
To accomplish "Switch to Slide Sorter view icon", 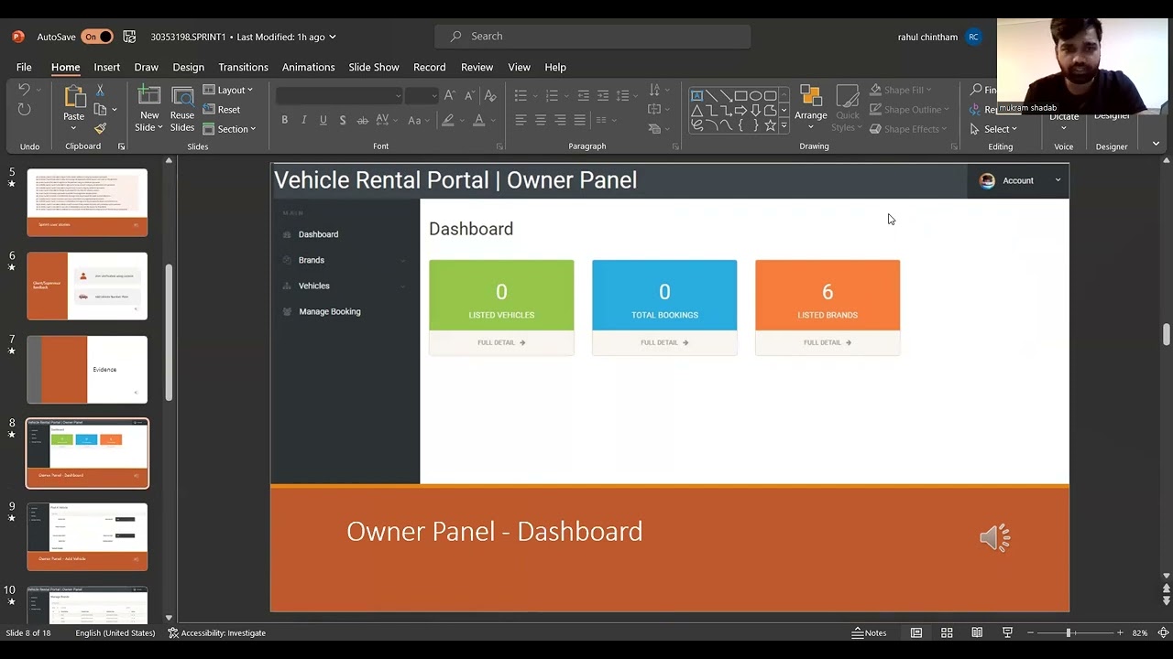I will 947,632.
